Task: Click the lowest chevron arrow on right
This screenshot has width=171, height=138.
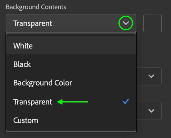Action: point(151,111)
